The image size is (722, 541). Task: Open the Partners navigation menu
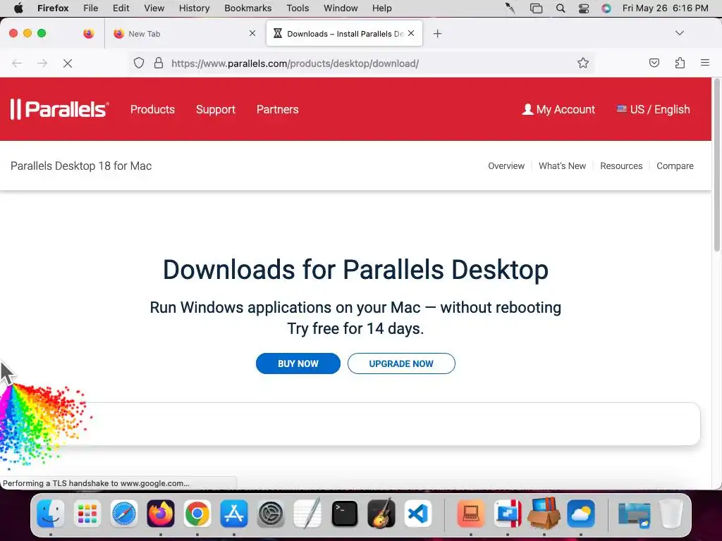point(278,109)
